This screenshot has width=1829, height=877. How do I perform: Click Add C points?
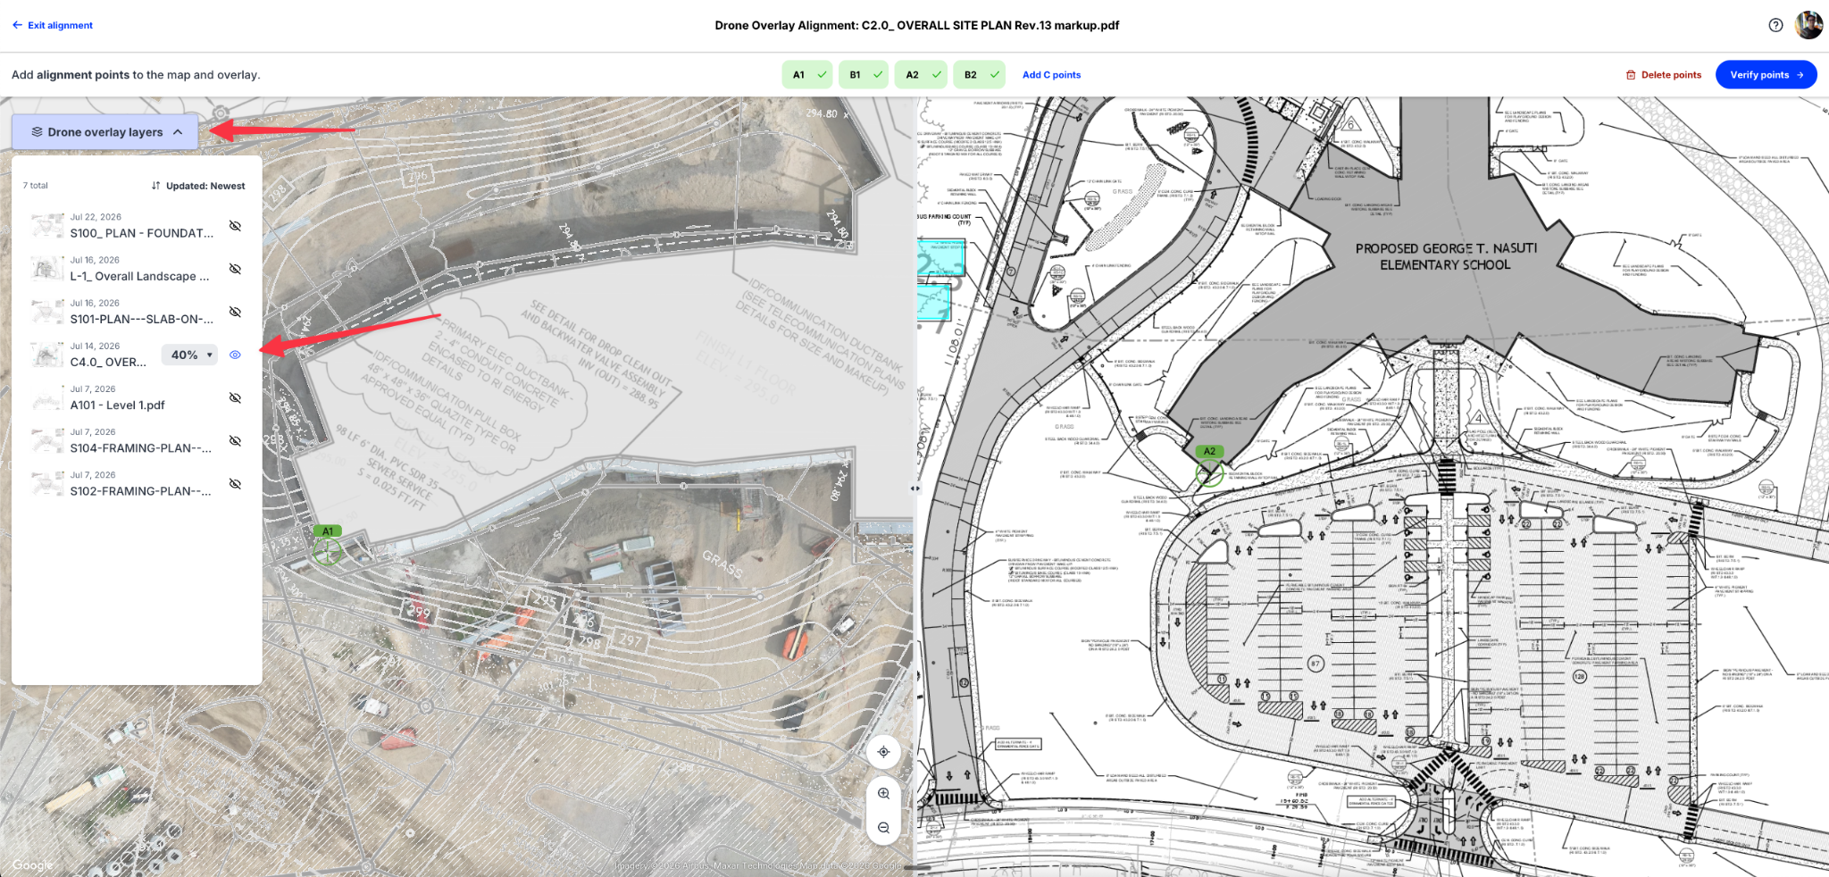pyautogui.click(x=1051, y=75)
